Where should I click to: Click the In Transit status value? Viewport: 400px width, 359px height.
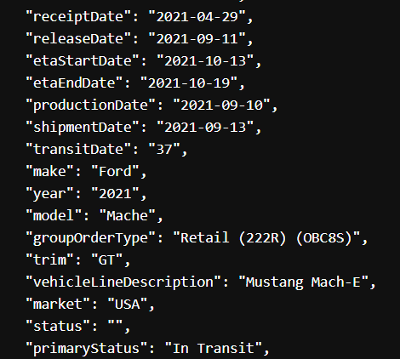point(214,349)
